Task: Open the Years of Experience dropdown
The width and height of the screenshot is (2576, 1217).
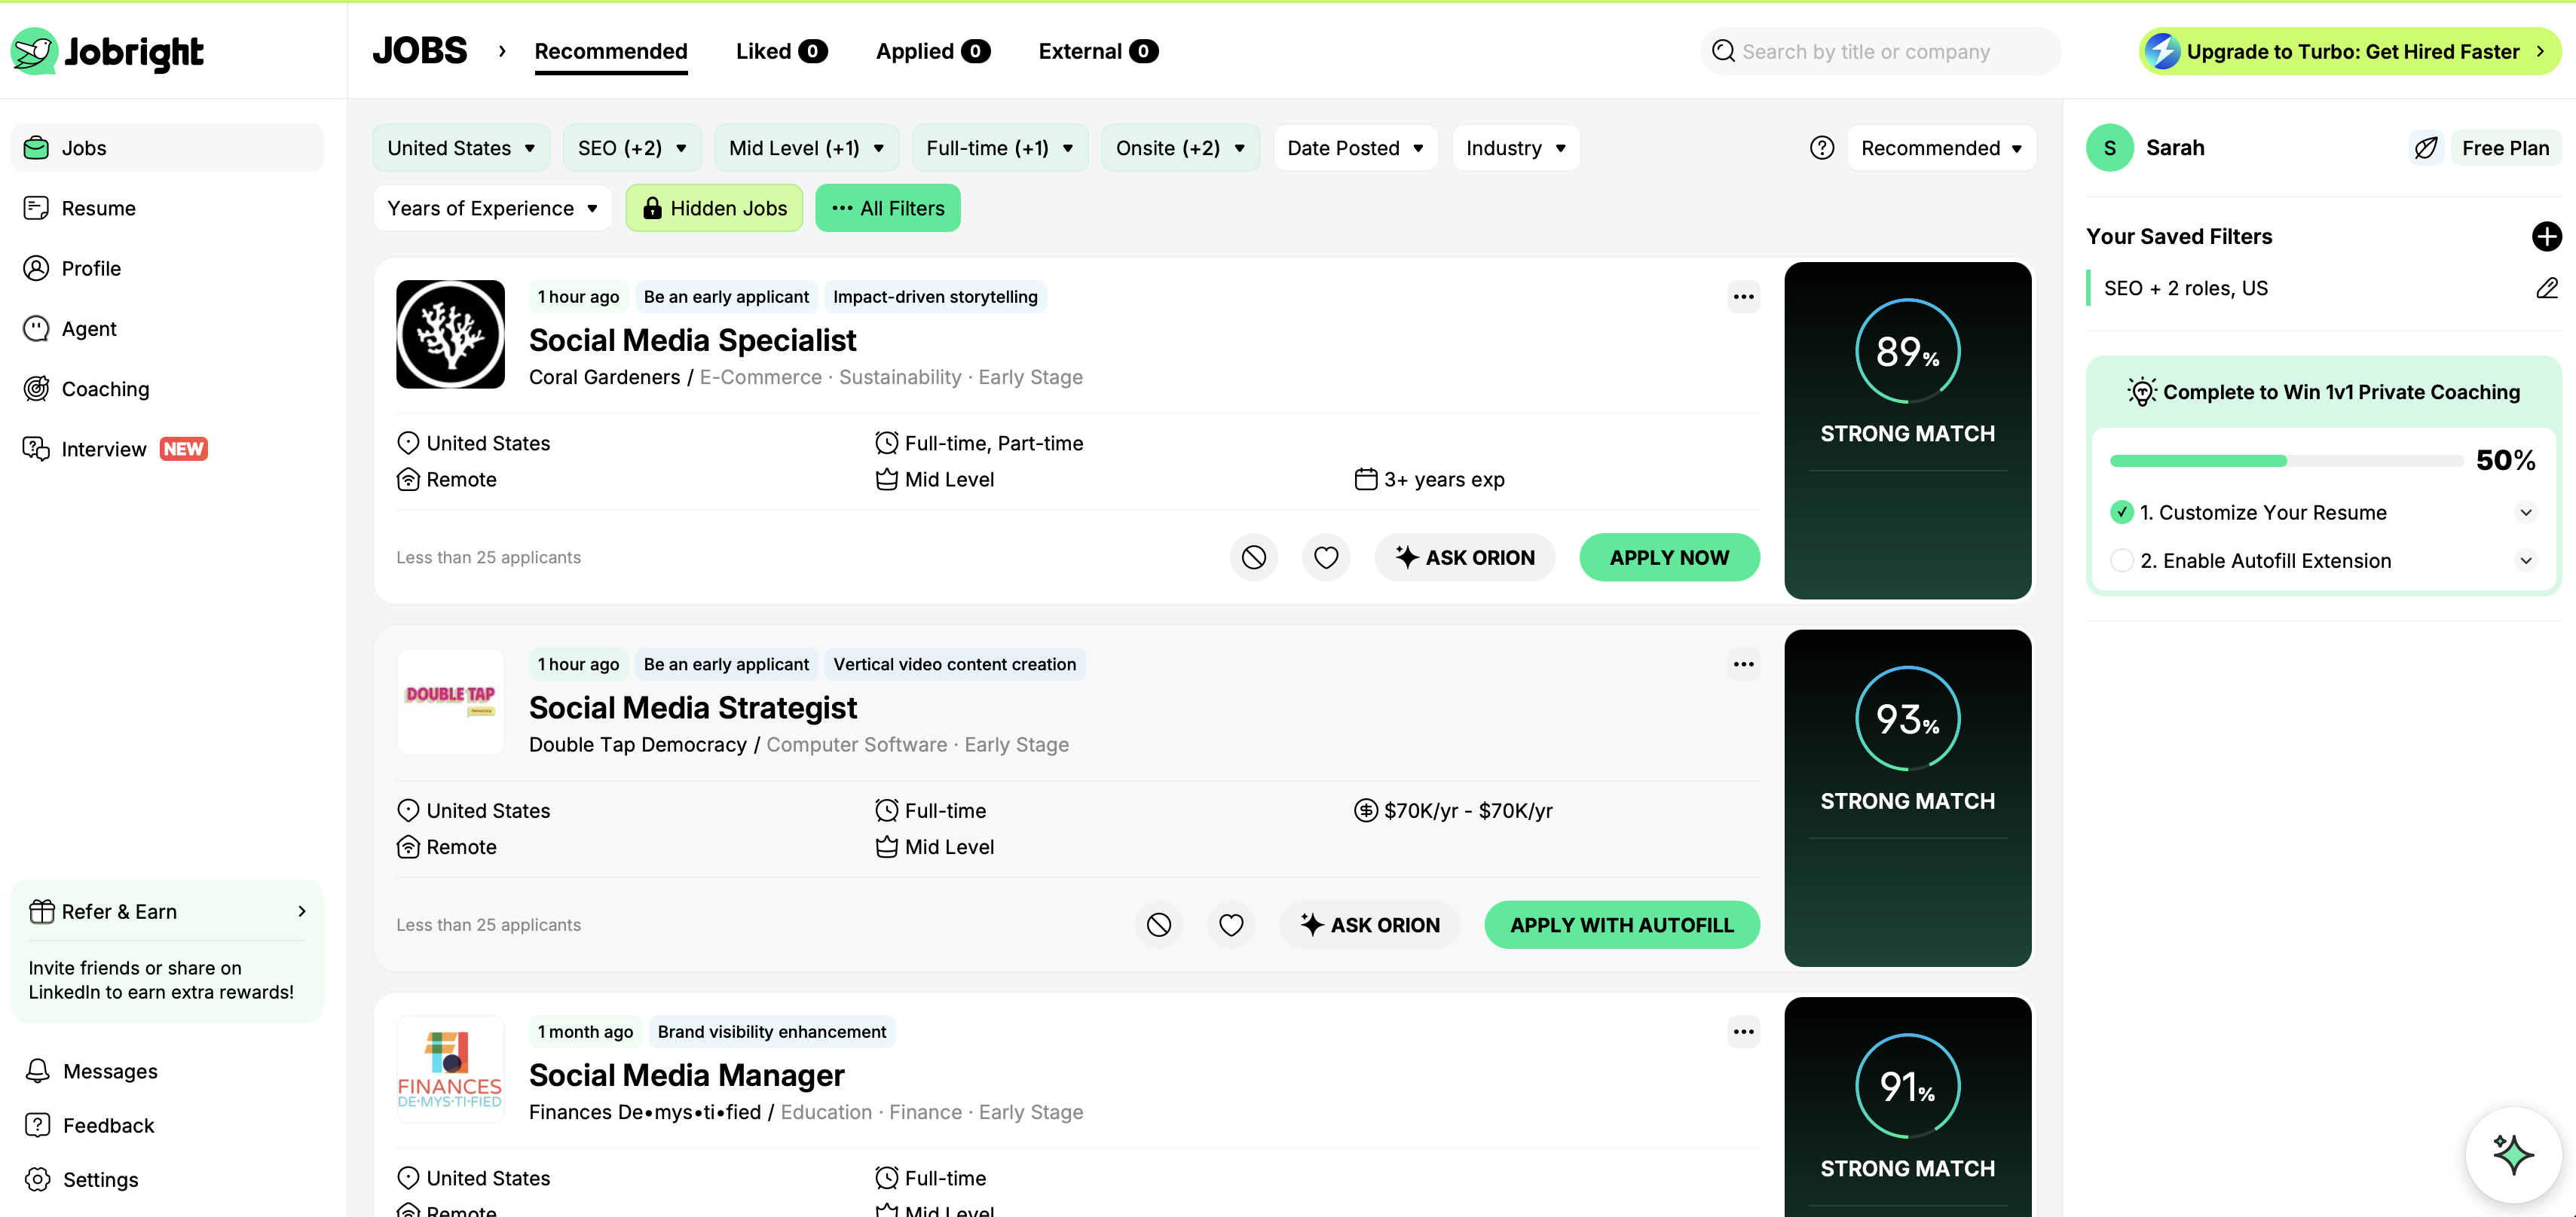Action: click(492, 208)
